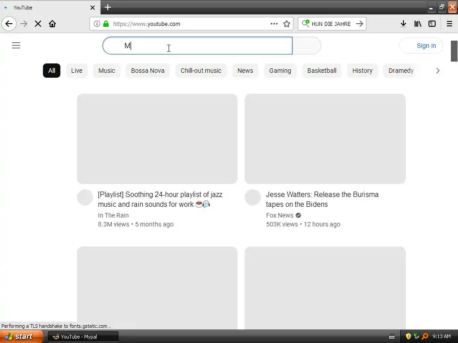The width and height of the screenshot is (458, 343).
Task: Click the network connection tray icon
Action: (x=416, y=336)
